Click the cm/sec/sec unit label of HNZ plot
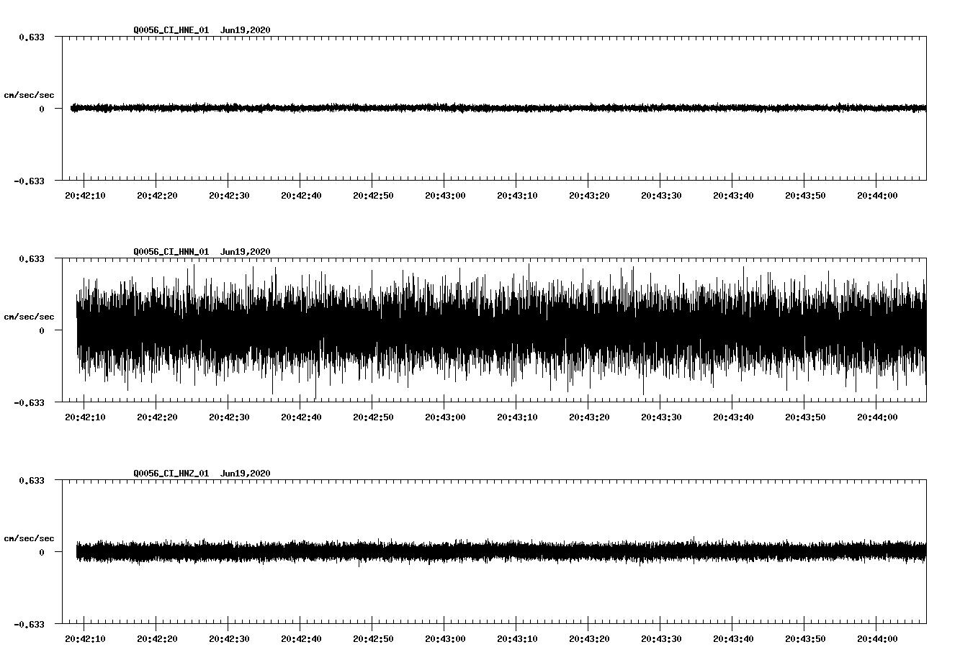 coord(29,538)
